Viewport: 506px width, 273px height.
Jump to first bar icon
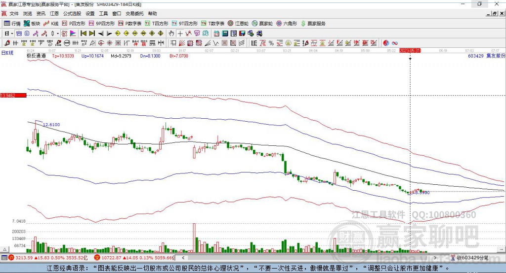pos(83,34)
